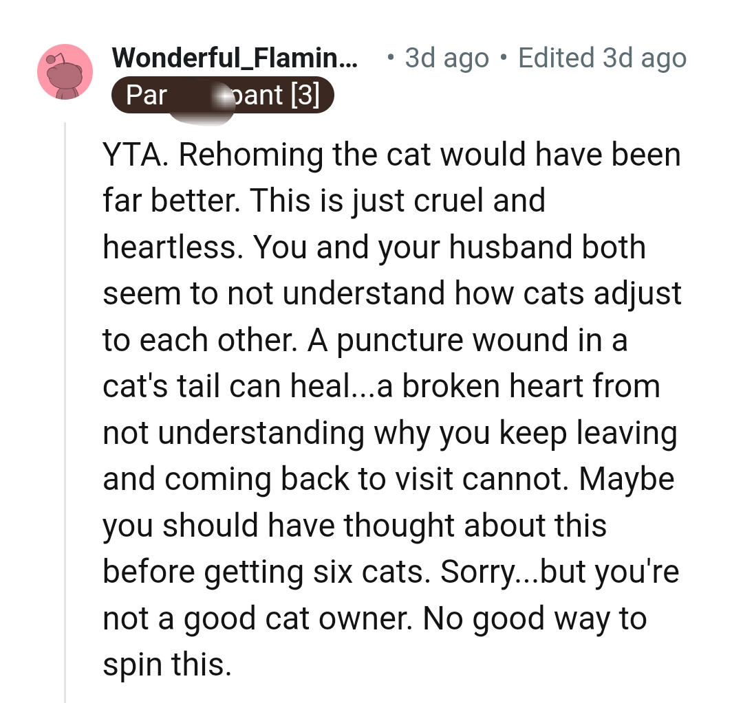743x703 pixels.
Task: Click the truncated username ending in ellipsis
Action: [x=237, y=58]
